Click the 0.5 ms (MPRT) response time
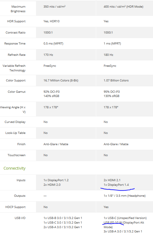This screenshot has height=237, width=153. (53, 44)
